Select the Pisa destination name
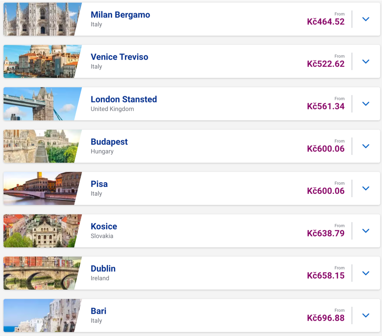 coord(99,184)
